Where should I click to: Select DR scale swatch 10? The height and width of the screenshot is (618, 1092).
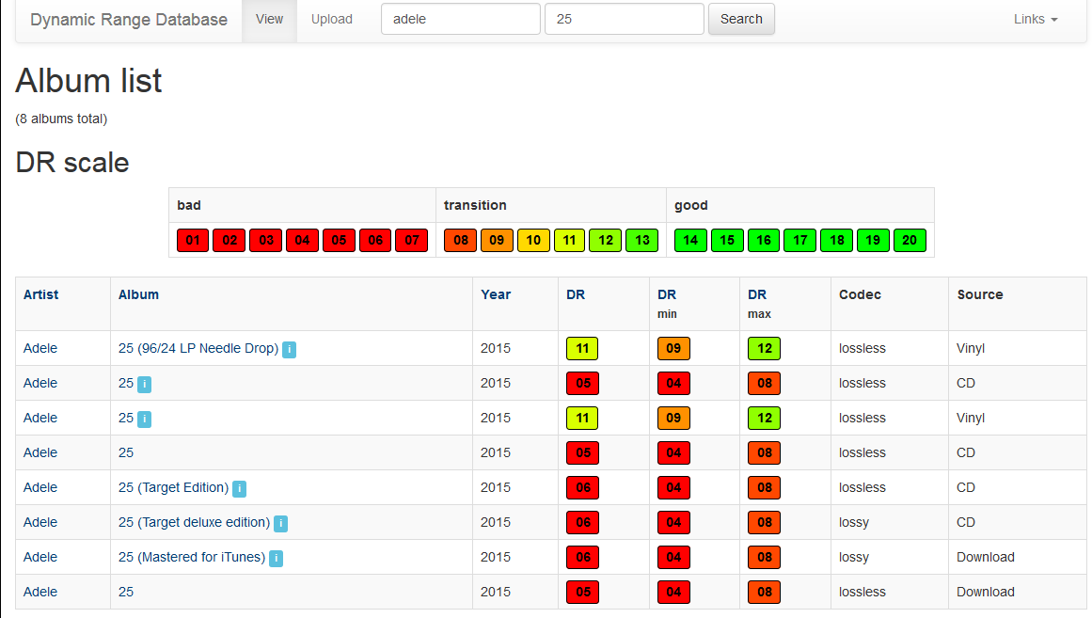click(x=533, y=241)
